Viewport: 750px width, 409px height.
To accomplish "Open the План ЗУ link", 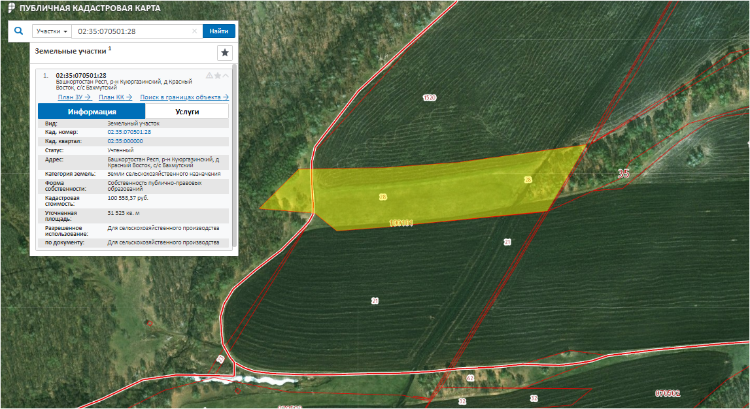I will [74, 97].
